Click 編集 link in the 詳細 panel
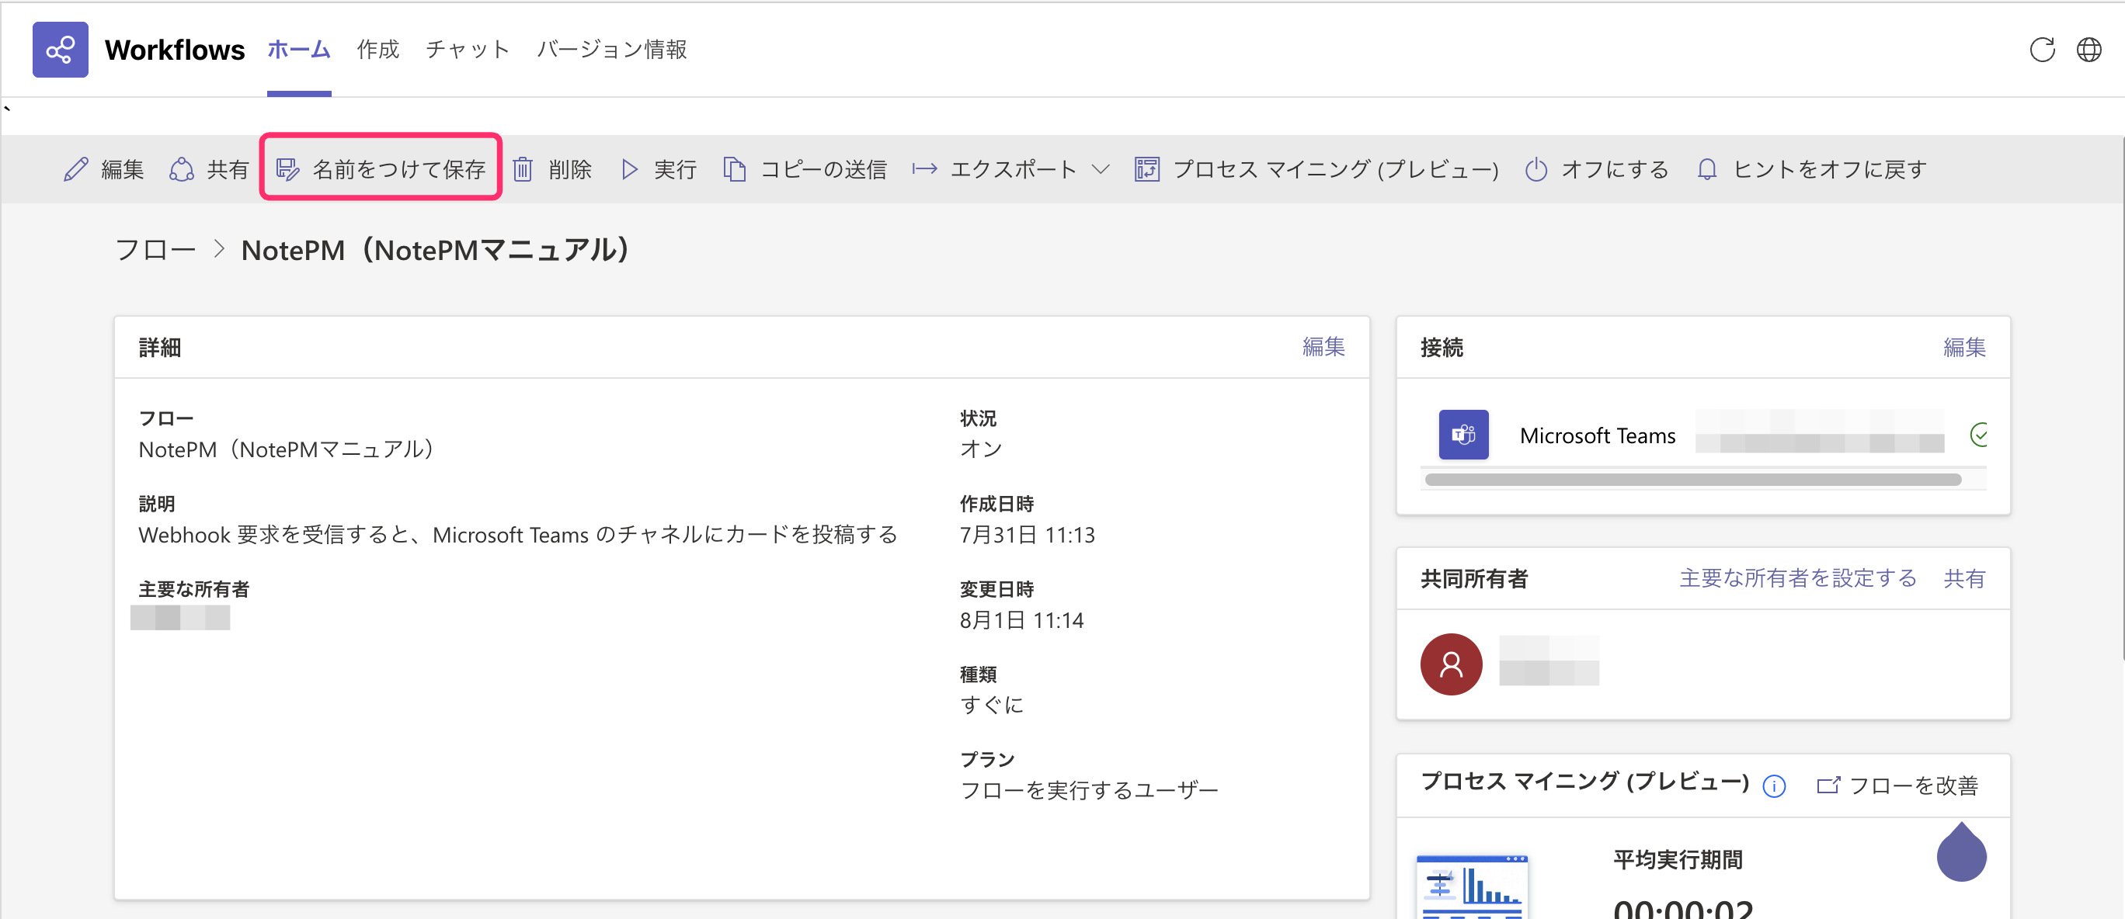The height and width of the screenshot is (919, 2125). click(1324, 347)
